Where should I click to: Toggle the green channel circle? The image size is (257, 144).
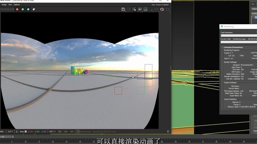[23, 9]
